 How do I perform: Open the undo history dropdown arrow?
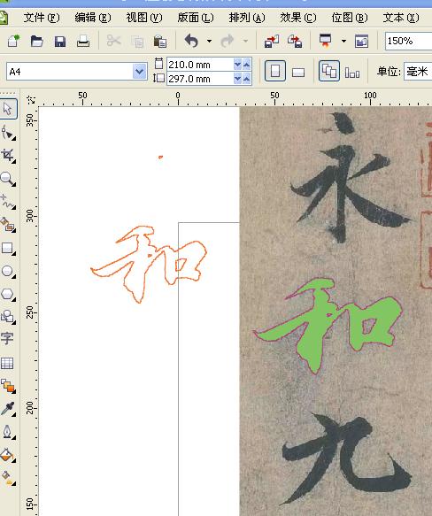209,41
